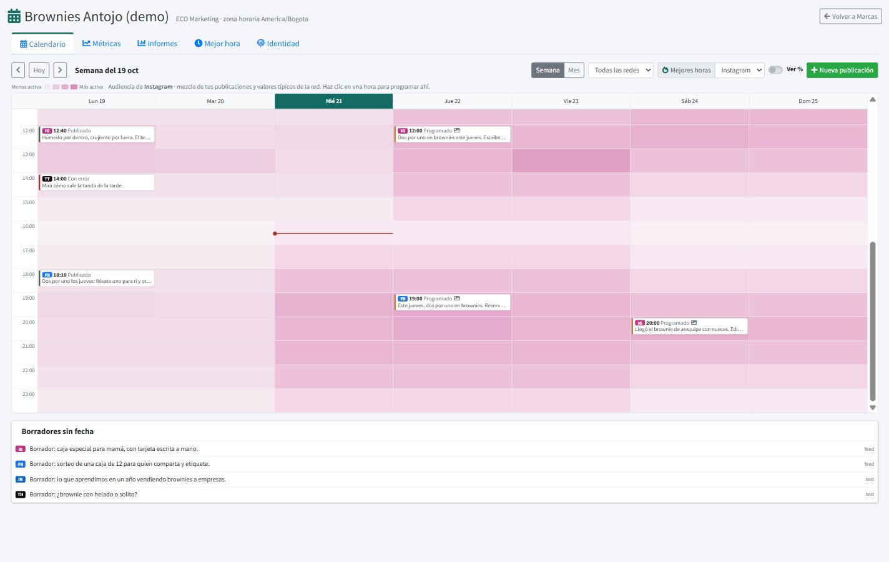Click the IG badge on 12:40 Publicado post
Screen dimensions: 889x562
click(47, 131)
